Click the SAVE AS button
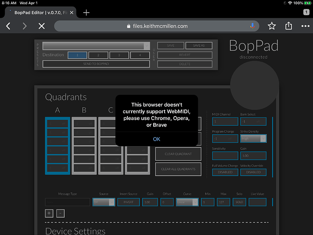Screen dimensions: 313x235 tap(199, 46)
